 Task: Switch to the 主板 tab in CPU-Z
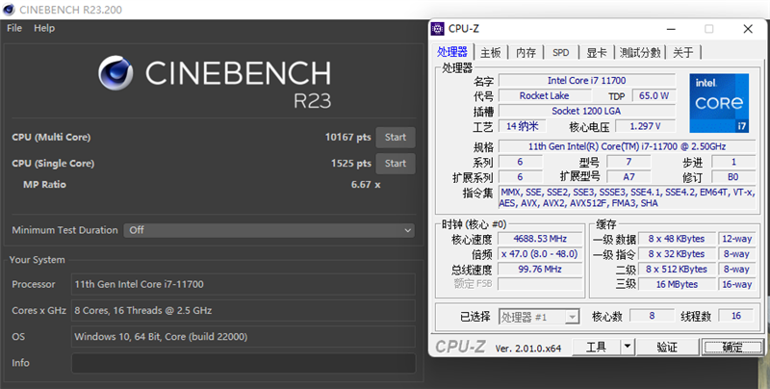491,53
